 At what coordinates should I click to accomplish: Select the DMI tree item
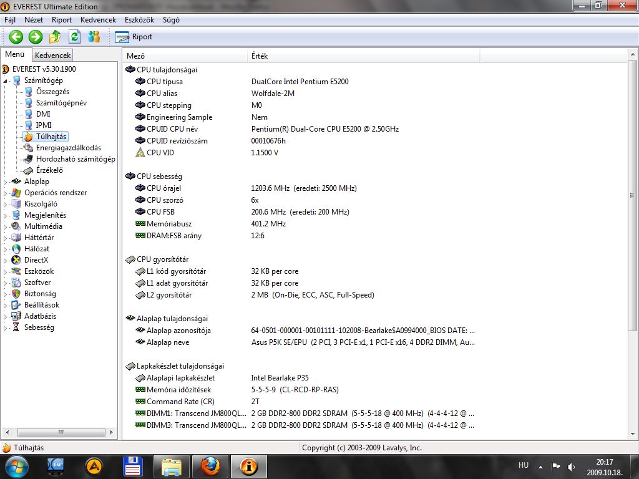[x=43, y=114]
